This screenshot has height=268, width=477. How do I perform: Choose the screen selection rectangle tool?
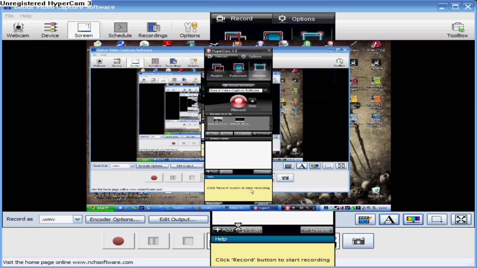pyautogui.click(x=437, y=219)
